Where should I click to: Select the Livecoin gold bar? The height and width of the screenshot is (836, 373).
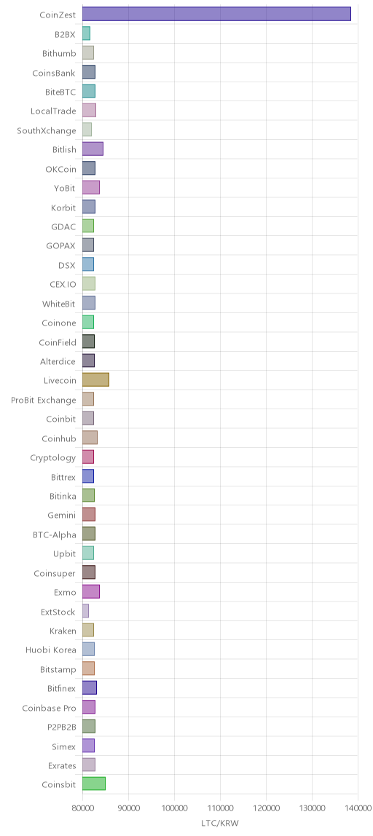click(95, 379)
